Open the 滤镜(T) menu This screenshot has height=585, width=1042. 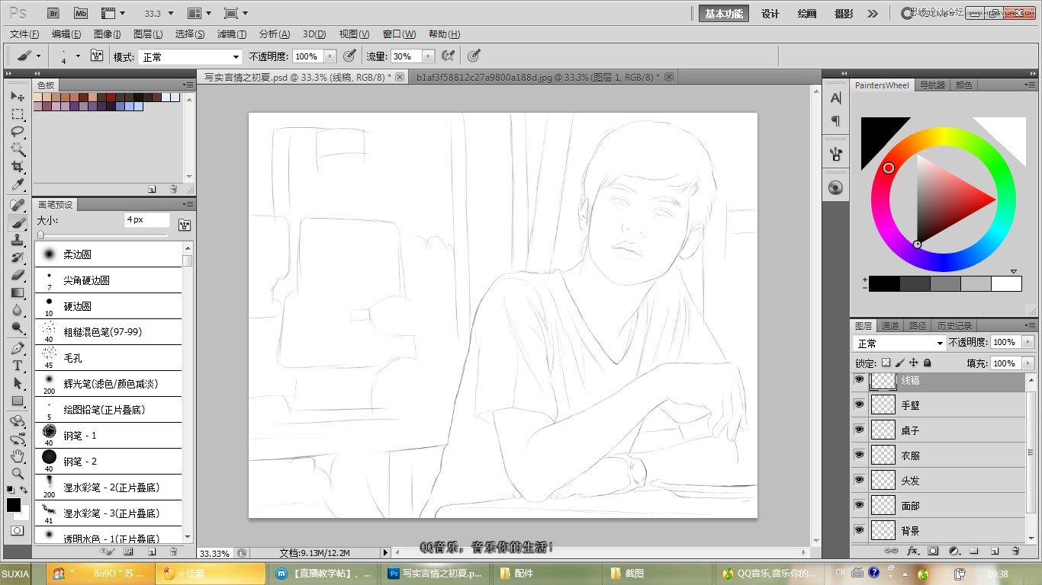point(231,34)
